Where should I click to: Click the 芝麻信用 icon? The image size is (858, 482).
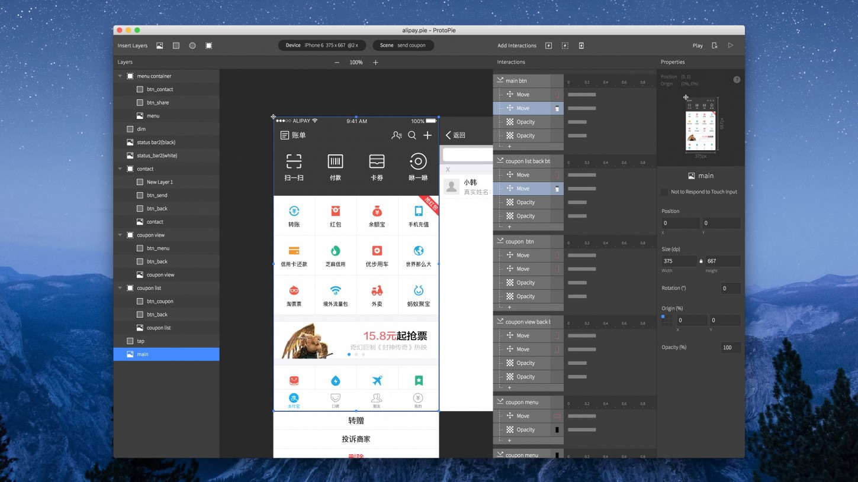click(335, 251)
